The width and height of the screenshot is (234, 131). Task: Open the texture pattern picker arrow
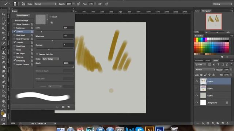(x=47, y=19)
